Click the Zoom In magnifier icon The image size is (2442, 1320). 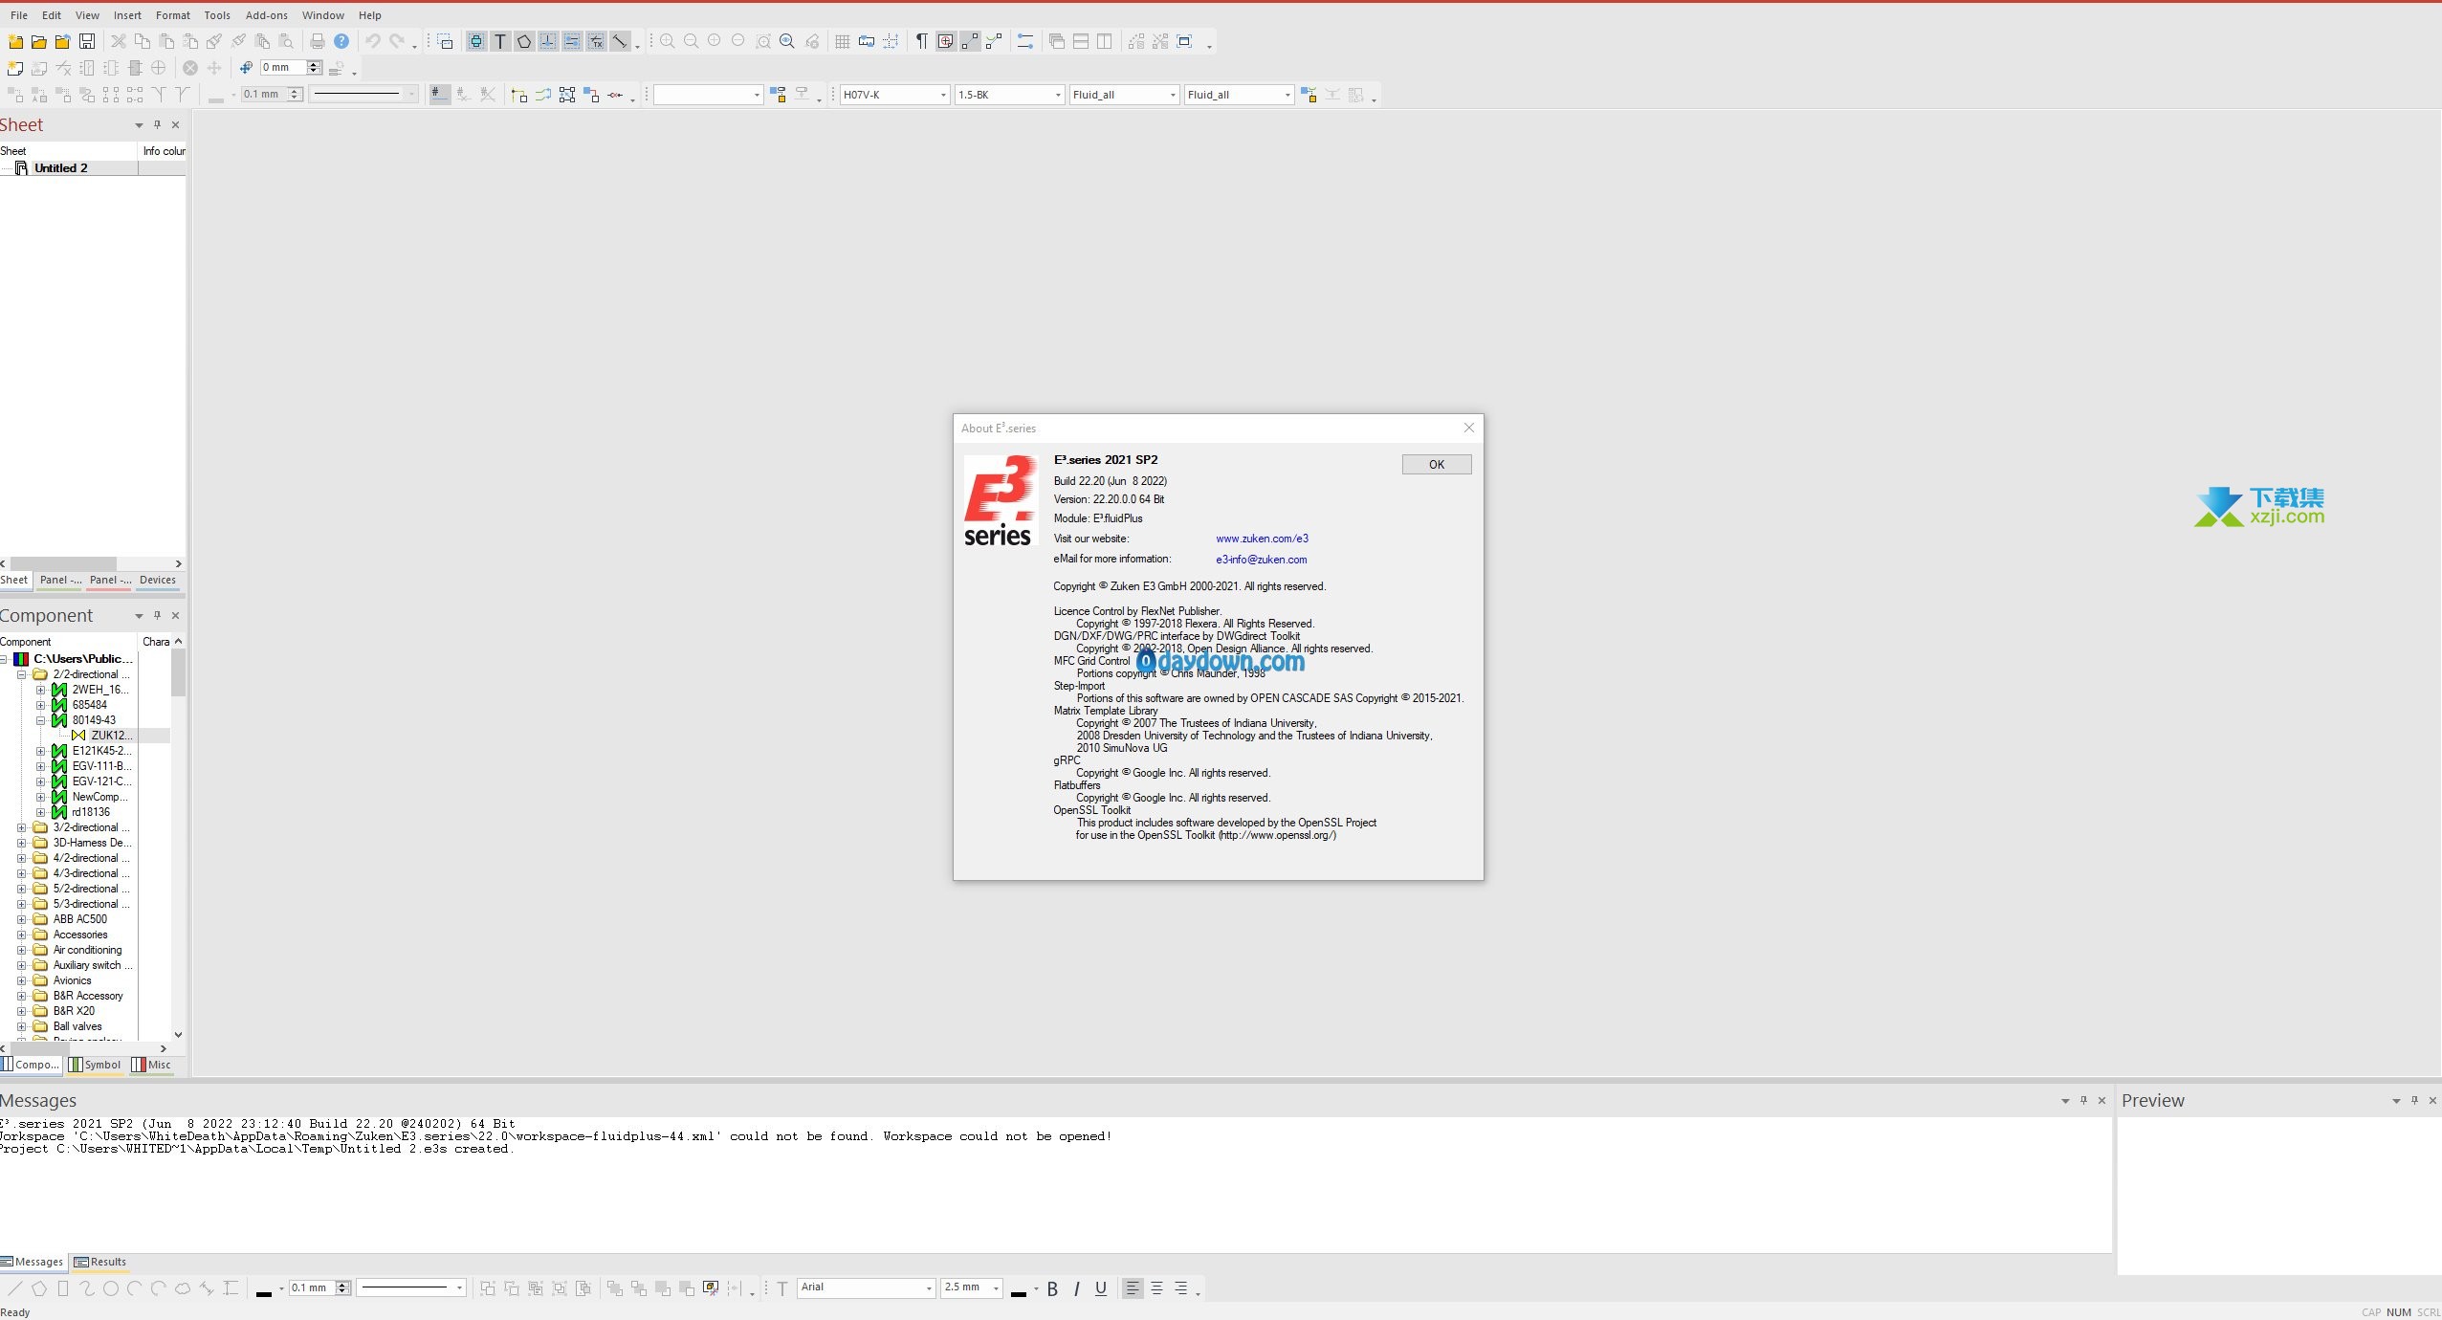click(x=668, y=41)
